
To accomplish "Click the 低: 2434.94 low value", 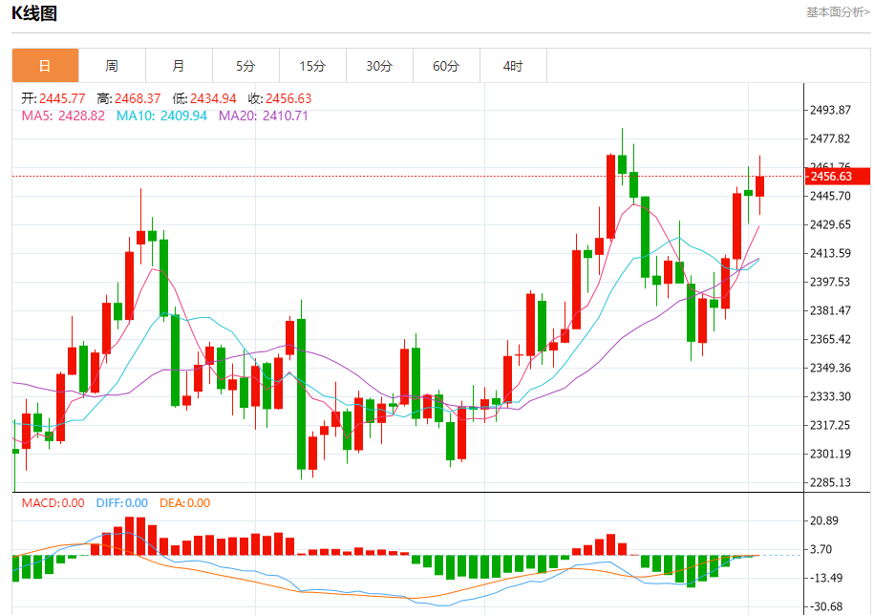I will coord(204,98).
